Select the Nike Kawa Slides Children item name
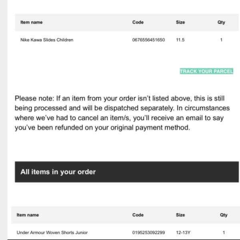Viewport: 240px width, 240px height. pyautogui.click(x=47, y=40)
